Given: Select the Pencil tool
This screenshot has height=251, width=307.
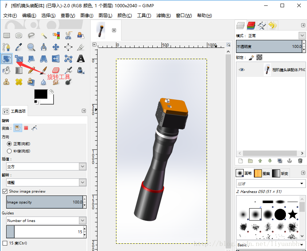Looking at the screenshot, I should tap(31, 70).
